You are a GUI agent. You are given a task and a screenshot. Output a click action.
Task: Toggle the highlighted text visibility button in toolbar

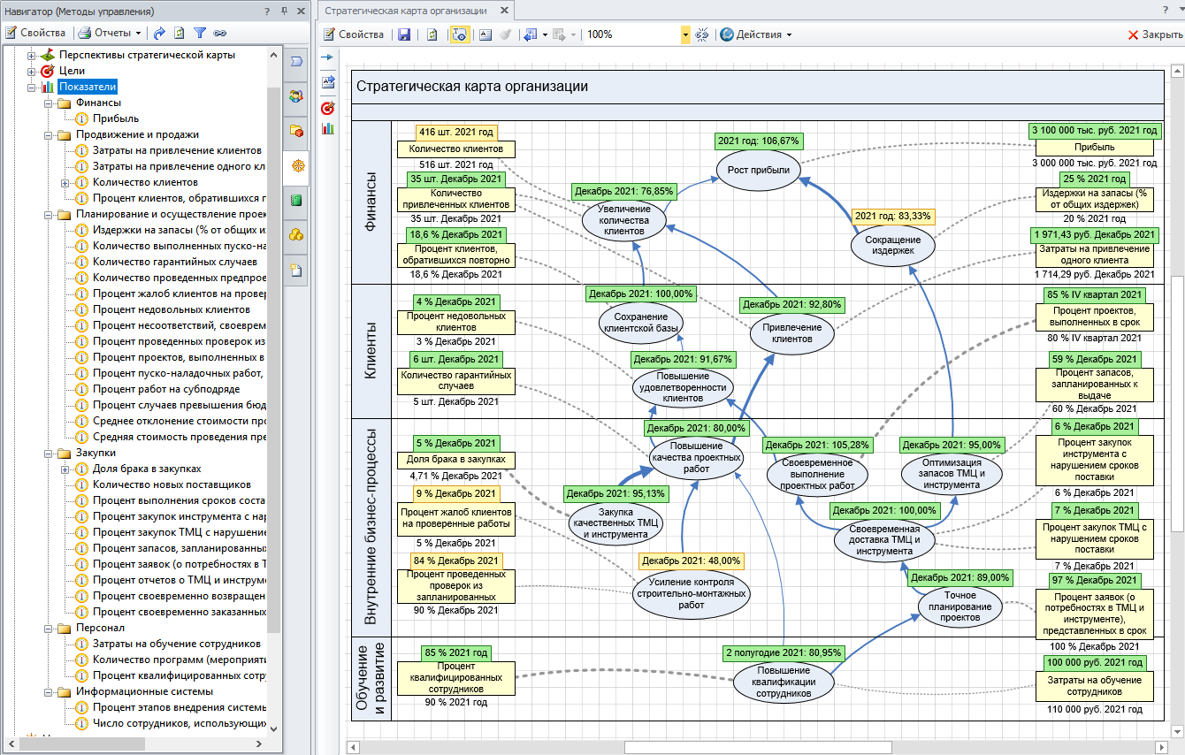(x=459, y=34)
